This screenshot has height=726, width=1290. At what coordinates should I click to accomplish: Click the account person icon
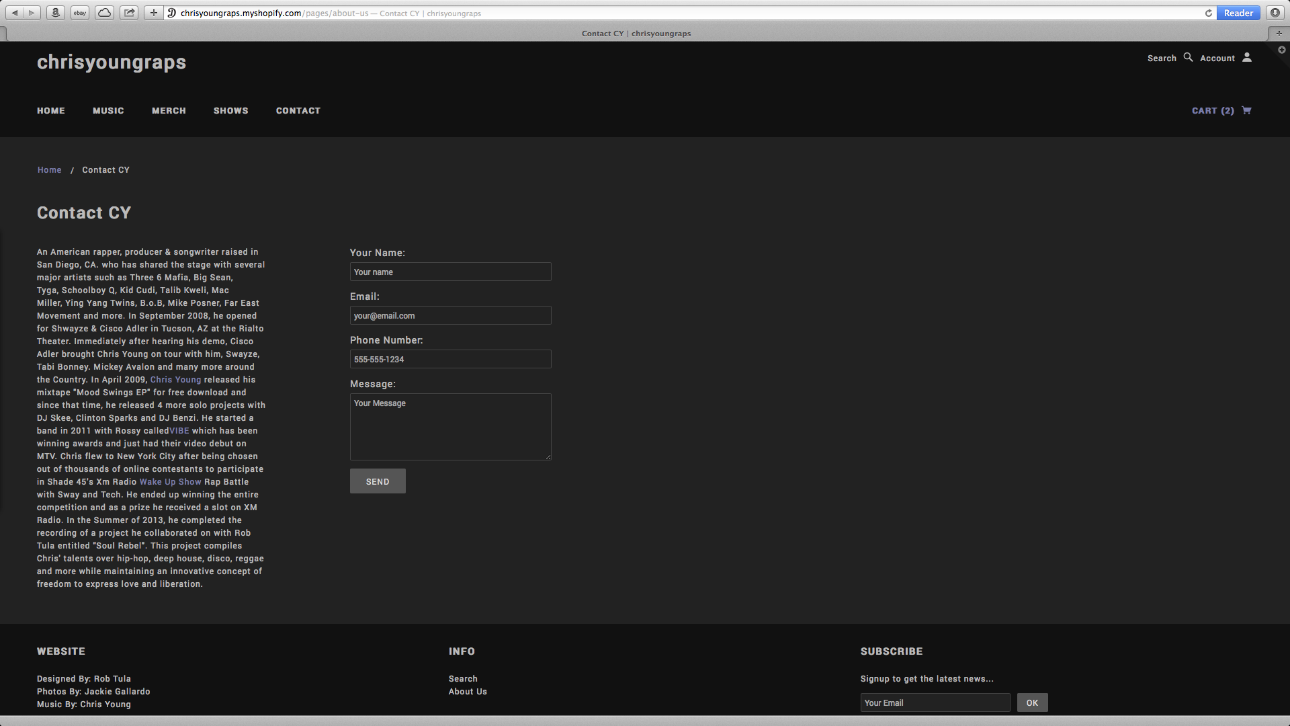tap(1247, 57)
